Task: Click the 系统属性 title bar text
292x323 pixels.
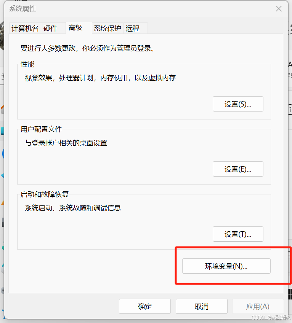Action: coord(23,8)
